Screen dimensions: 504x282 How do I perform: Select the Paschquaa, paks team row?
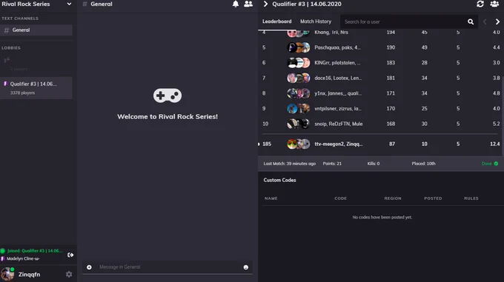(x=381, y=47)
